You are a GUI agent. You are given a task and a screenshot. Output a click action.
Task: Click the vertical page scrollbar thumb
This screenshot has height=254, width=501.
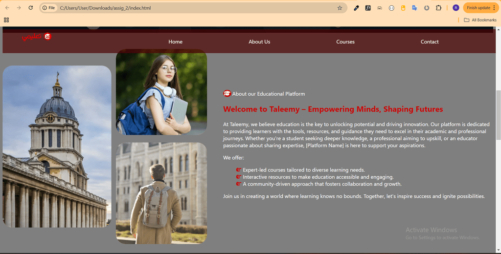(498, 115)
